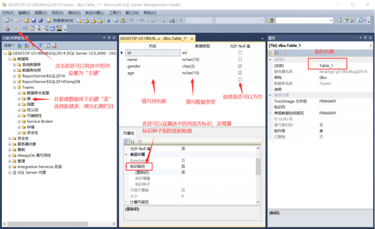The image size is (375, 229).
Task: Close the dbo.Table_1 designer tab
Action: (x=192, y=38)
